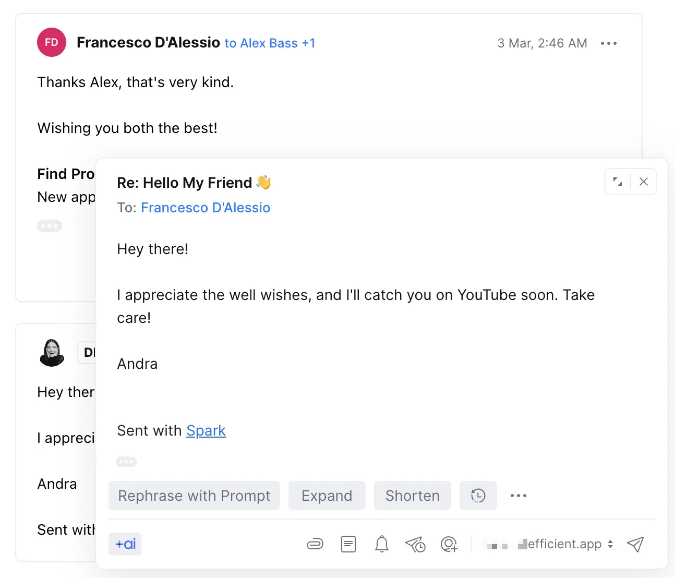Click recipient Francesco D'Alessio in To field

point(206,208)
